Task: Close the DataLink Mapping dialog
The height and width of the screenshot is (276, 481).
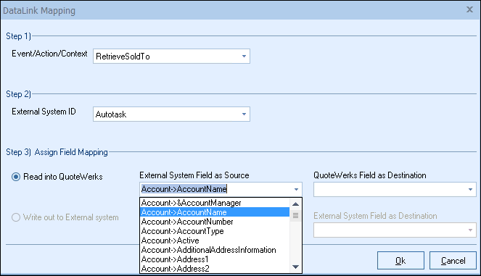Action: pos(469,10)
